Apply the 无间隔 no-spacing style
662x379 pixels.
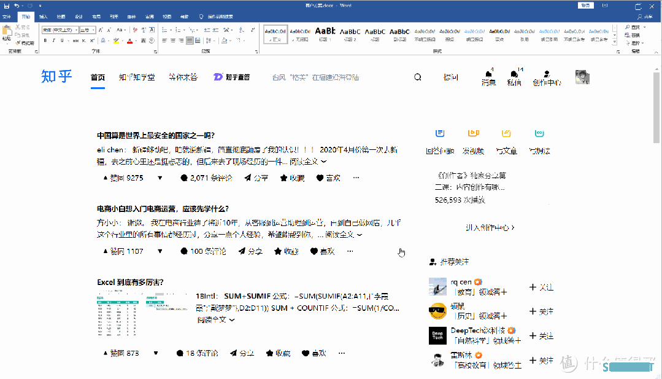(301, 34)
